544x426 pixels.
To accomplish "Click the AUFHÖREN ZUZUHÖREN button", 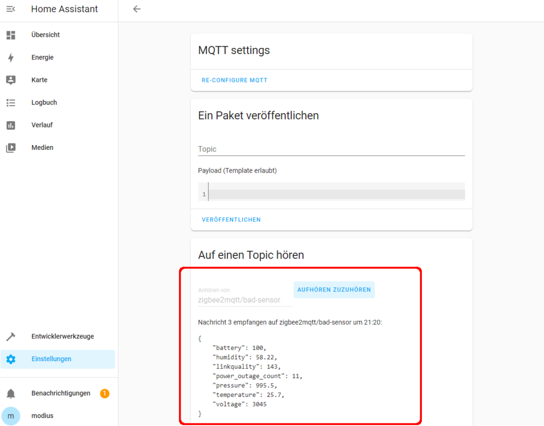I will pyautogui.click(x=334, y=289).
